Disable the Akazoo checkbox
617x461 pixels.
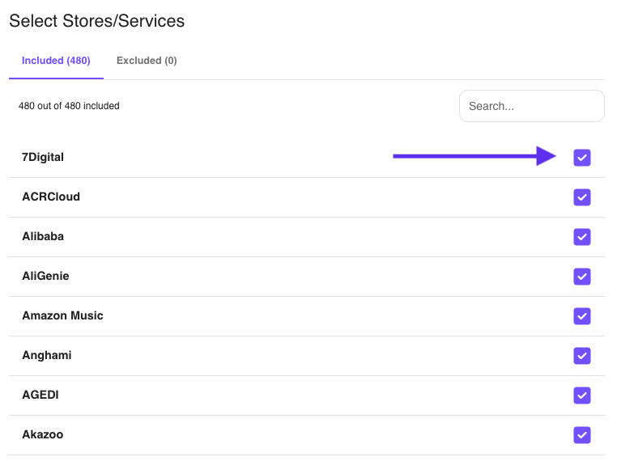581,435
